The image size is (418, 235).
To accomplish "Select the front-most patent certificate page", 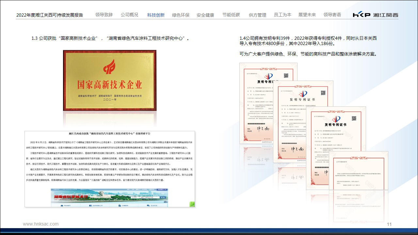I will coord(358,170).
